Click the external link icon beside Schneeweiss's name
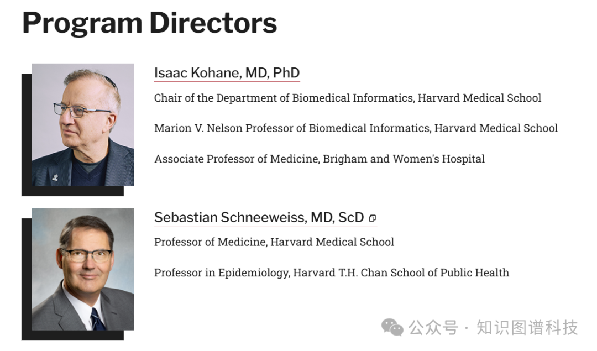 point(373,218)
